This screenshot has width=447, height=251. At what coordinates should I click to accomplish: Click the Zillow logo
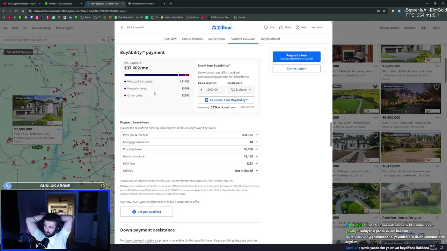(222, 27)
